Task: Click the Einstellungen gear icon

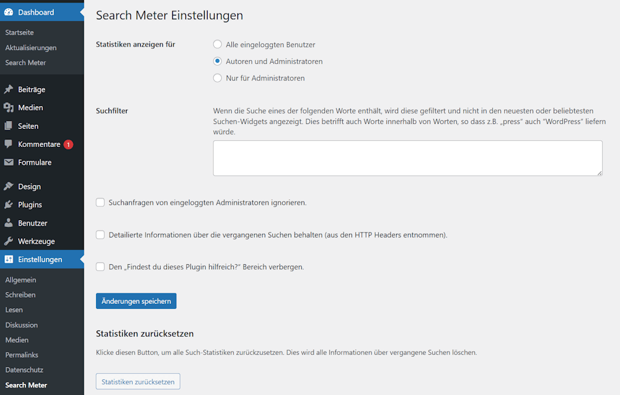Action: [x=7, y=259]
